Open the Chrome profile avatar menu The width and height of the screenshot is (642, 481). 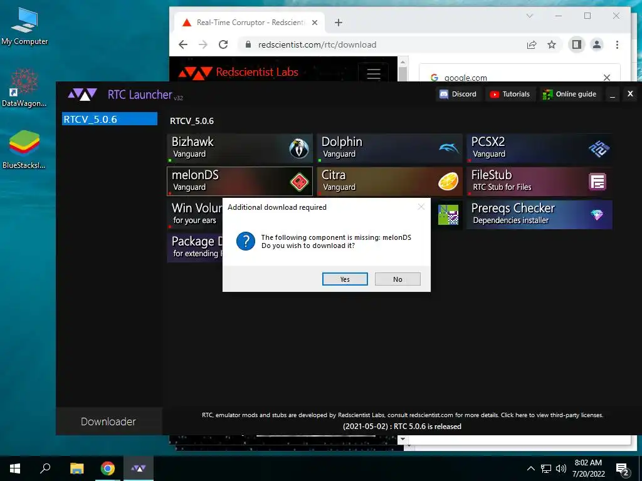point(597,44)
